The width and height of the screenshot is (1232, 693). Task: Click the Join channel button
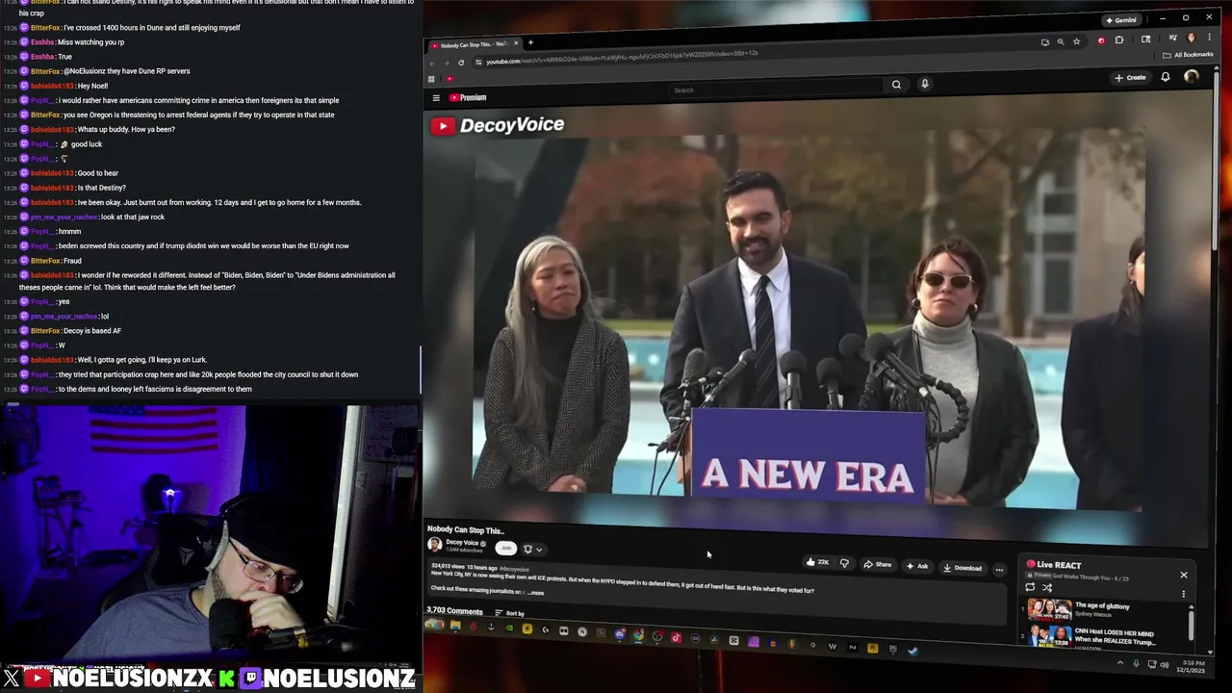506,548
